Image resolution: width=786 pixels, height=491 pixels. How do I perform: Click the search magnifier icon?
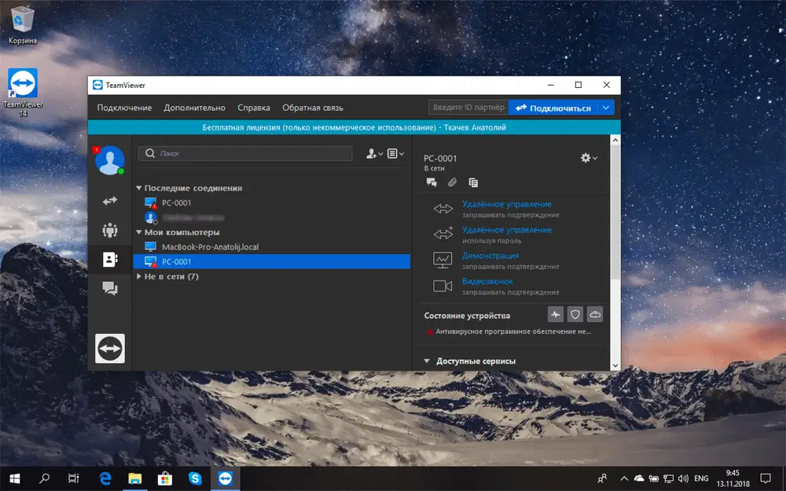(150, 153)
